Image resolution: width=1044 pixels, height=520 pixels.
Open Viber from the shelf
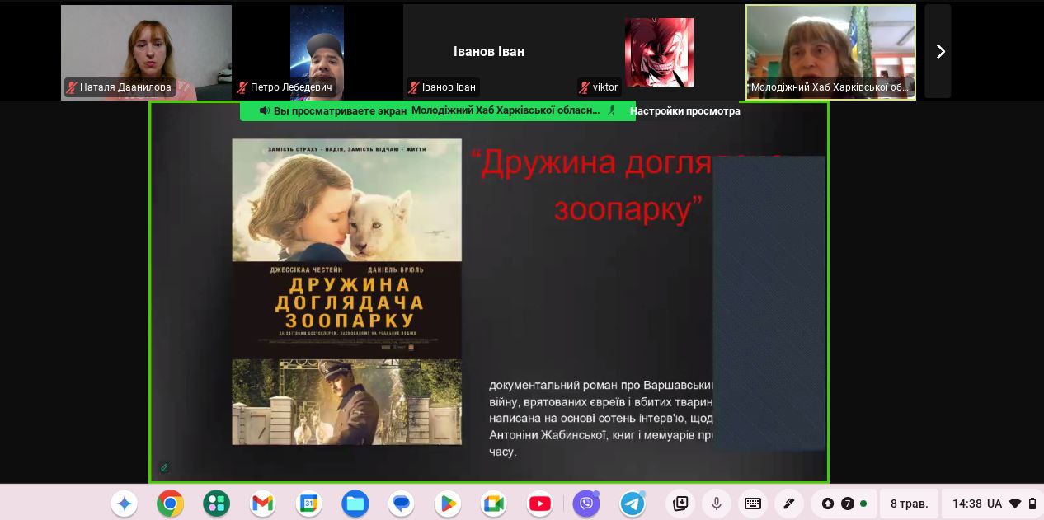tap(586, 504)
